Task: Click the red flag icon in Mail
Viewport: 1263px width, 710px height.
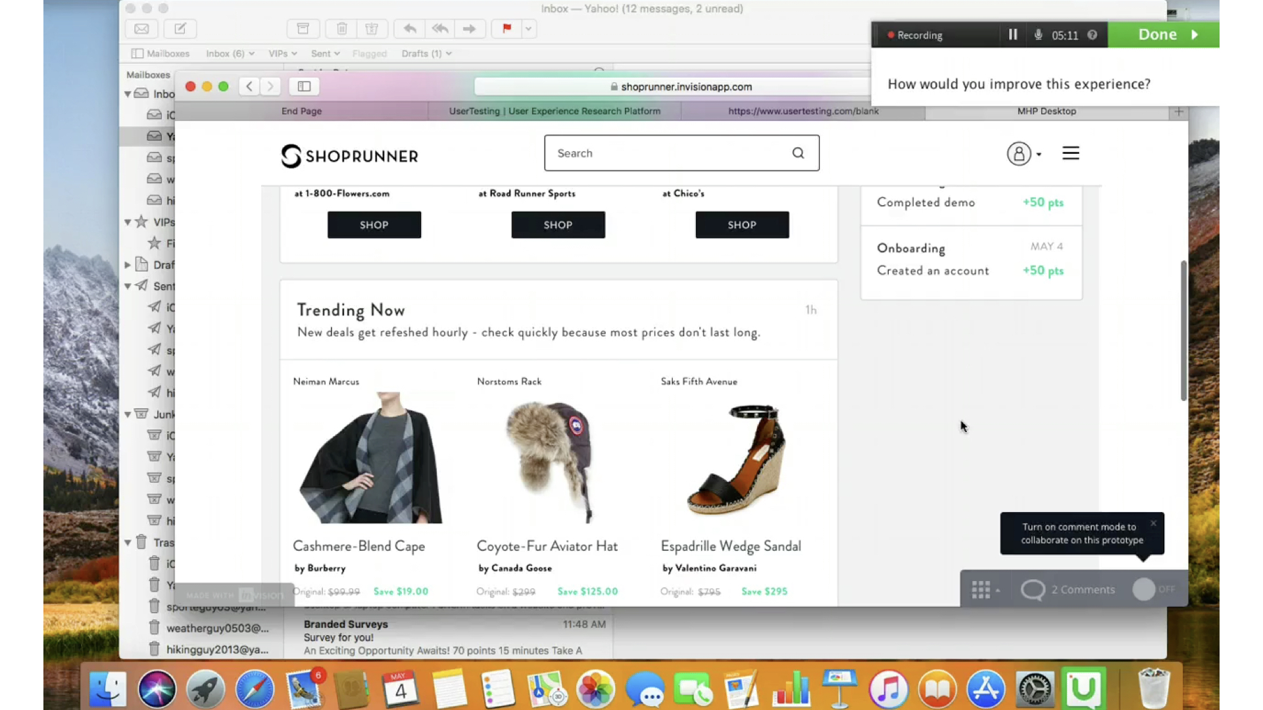Action: [x=507, y=29]
